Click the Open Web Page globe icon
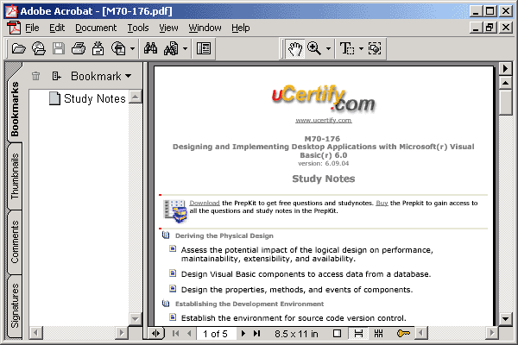518x345 pixels. pyautogui.click(x=39, y=49)
